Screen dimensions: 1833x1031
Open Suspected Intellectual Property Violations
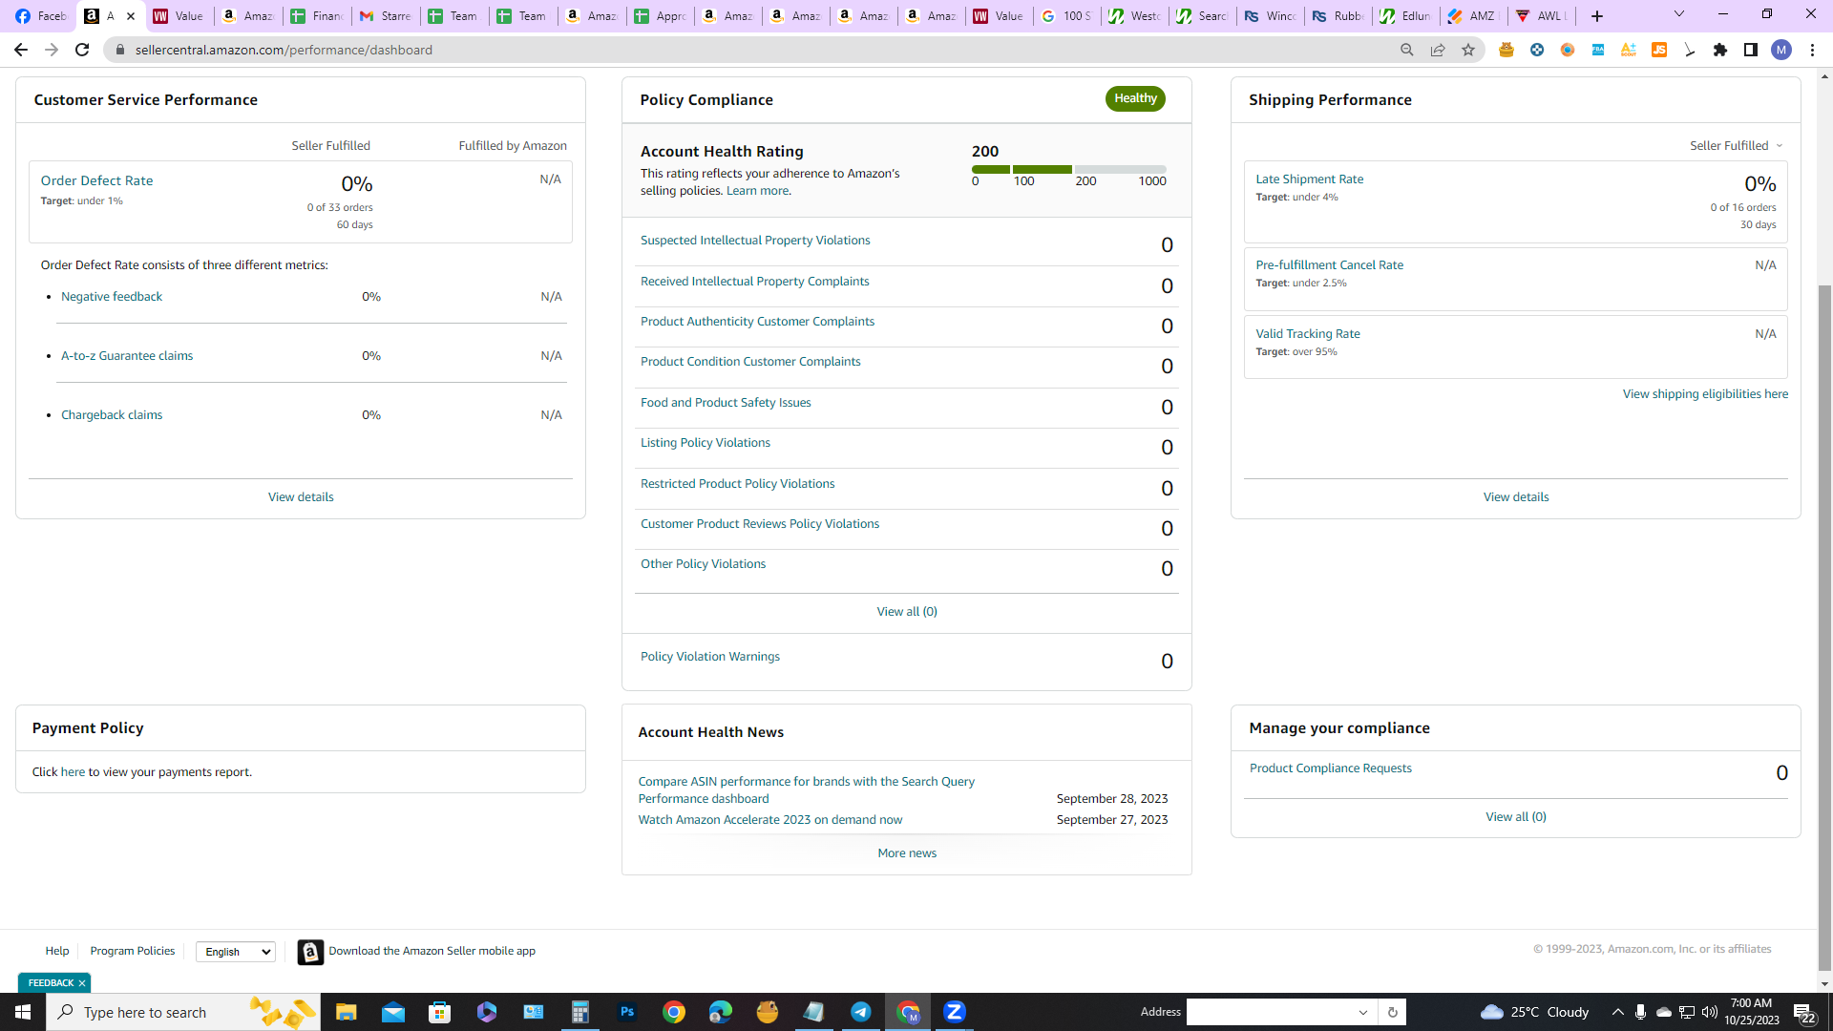pos(755,241)
